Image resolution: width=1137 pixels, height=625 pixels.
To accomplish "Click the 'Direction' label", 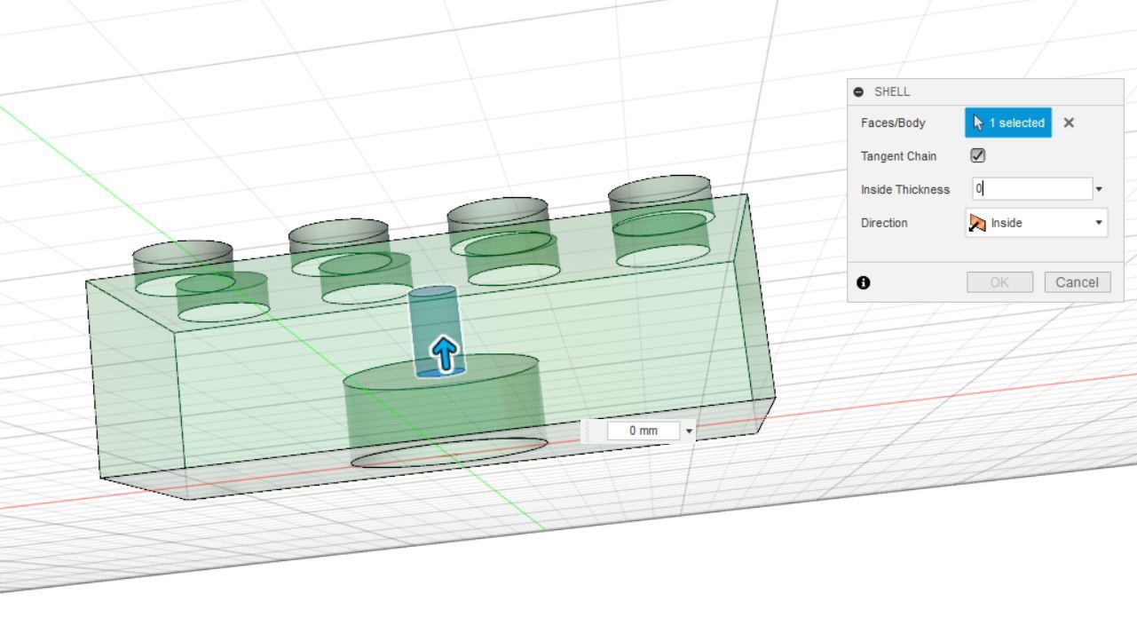I will coord(884,223).
